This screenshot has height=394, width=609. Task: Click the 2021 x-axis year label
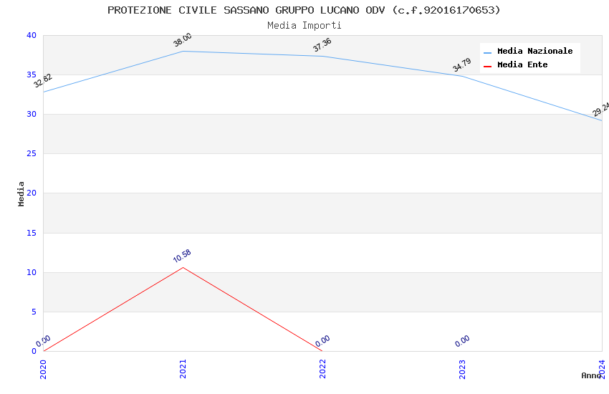183,369
